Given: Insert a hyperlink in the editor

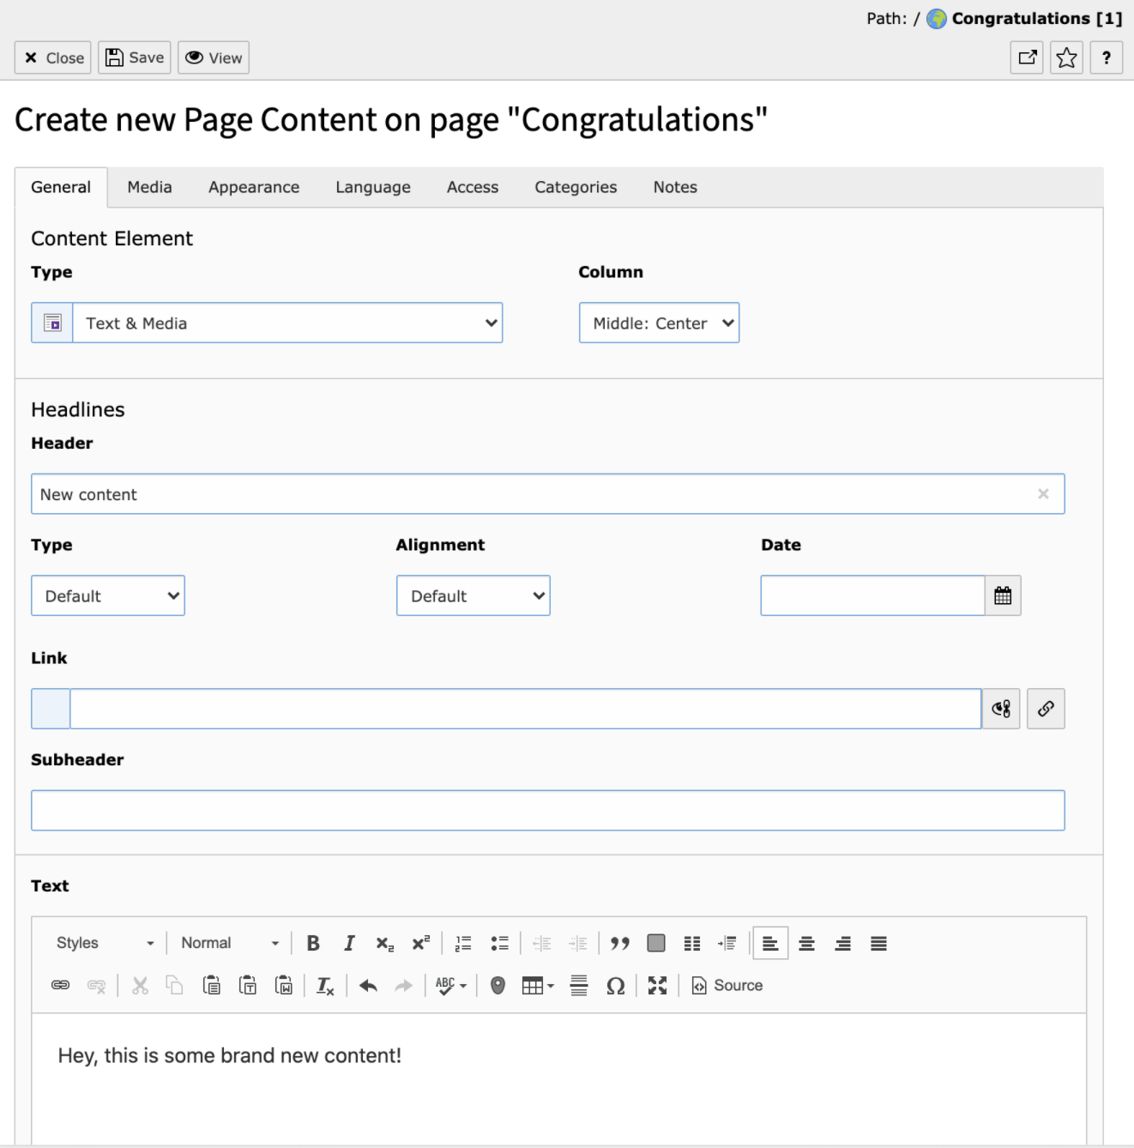Looking at the screenshot, I should tap(60, 985).
